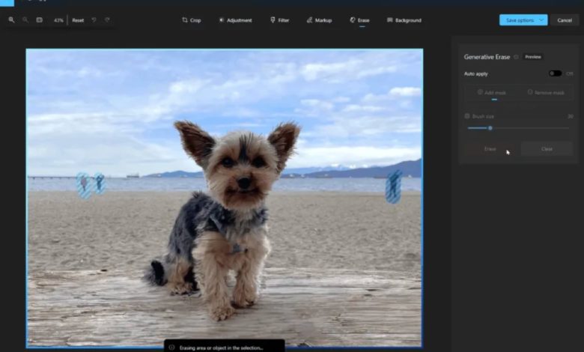Open the Adjustment tool

pos(235,20)
